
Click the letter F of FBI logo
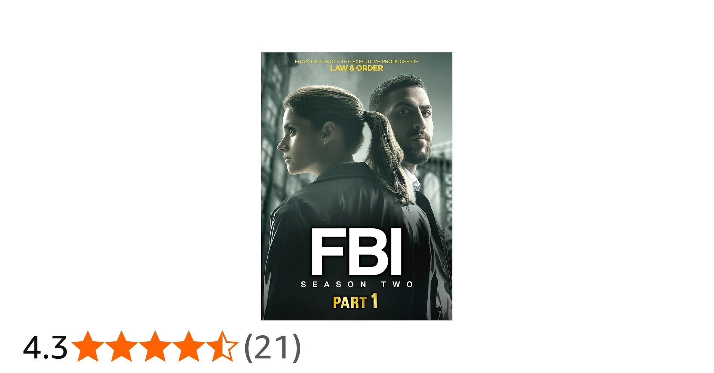327,252
